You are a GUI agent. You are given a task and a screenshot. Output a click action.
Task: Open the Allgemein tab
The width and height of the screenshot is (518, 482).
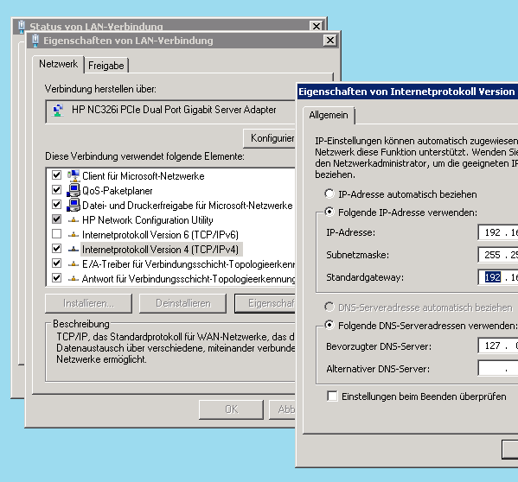click(x=329, y=115)
